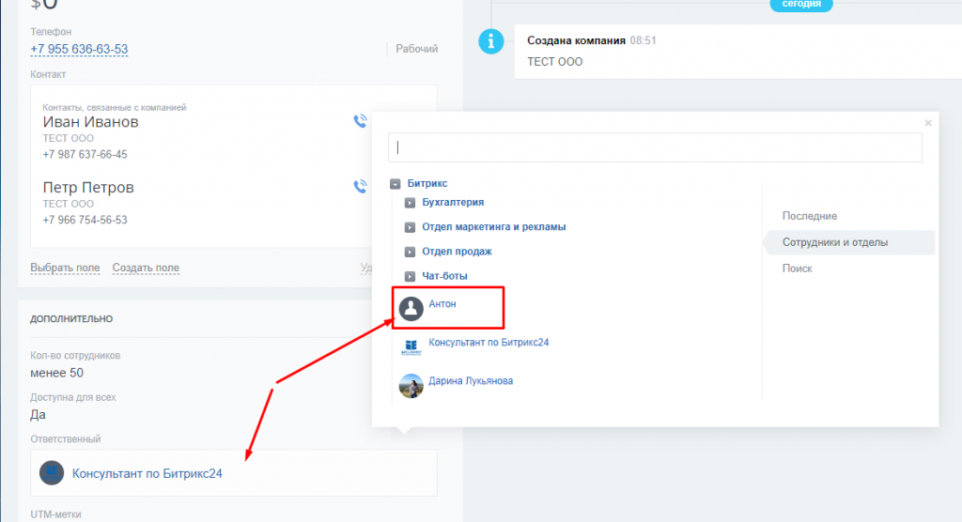The width and height of the screenshot is (962, 522).
Task: Click responsible user's avatar in Ответственный field
Action: [x=52, y=473]
